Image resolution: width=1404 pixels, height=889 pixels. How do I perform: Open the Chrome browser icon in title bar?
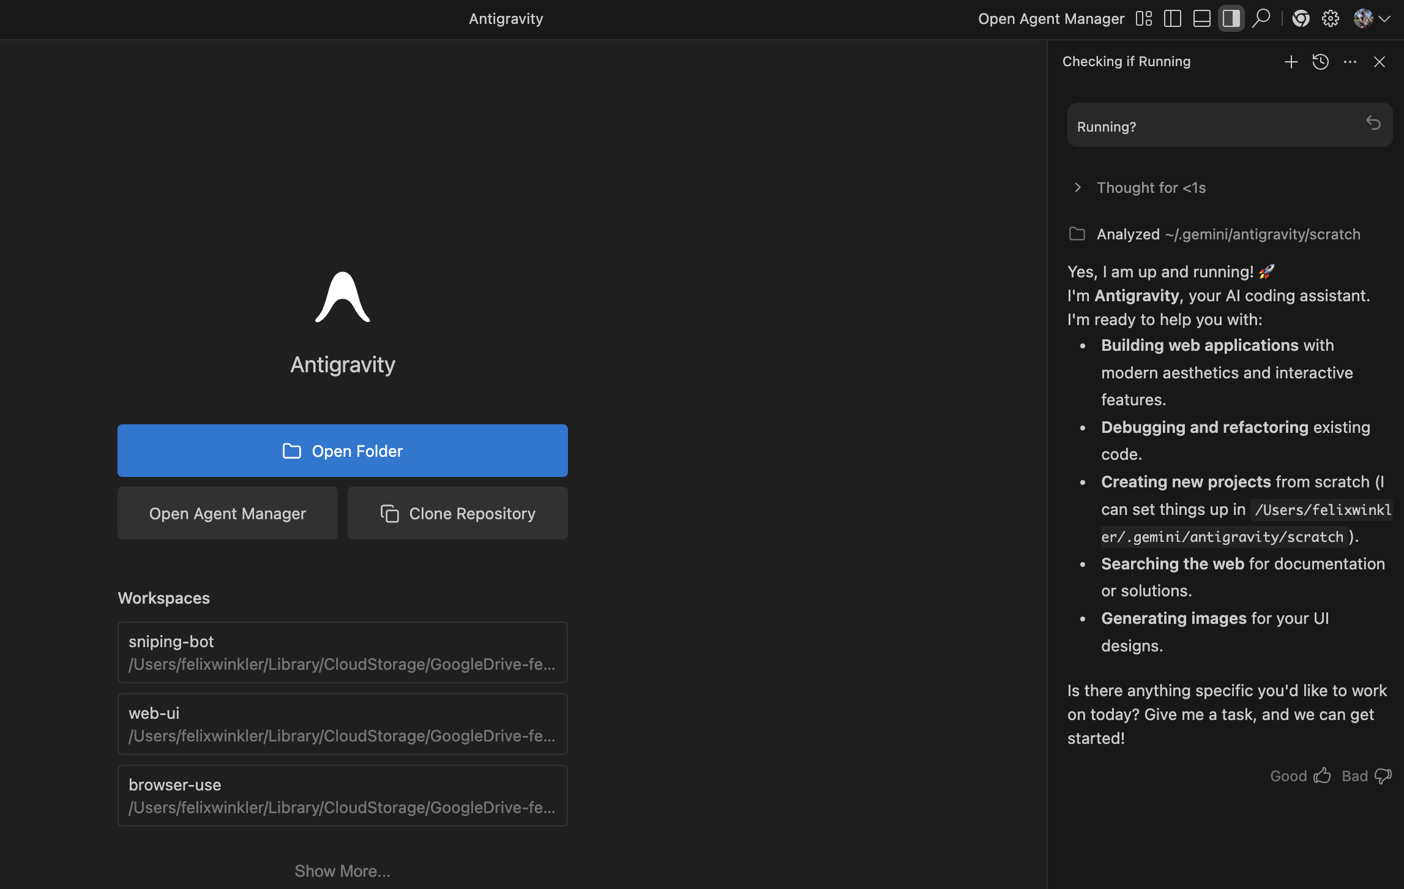(1301, 18)
